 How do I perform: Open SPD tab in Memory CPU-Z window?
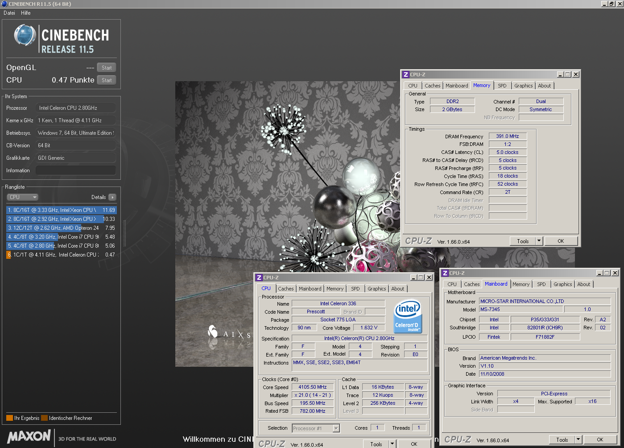[x=502, y=86]
